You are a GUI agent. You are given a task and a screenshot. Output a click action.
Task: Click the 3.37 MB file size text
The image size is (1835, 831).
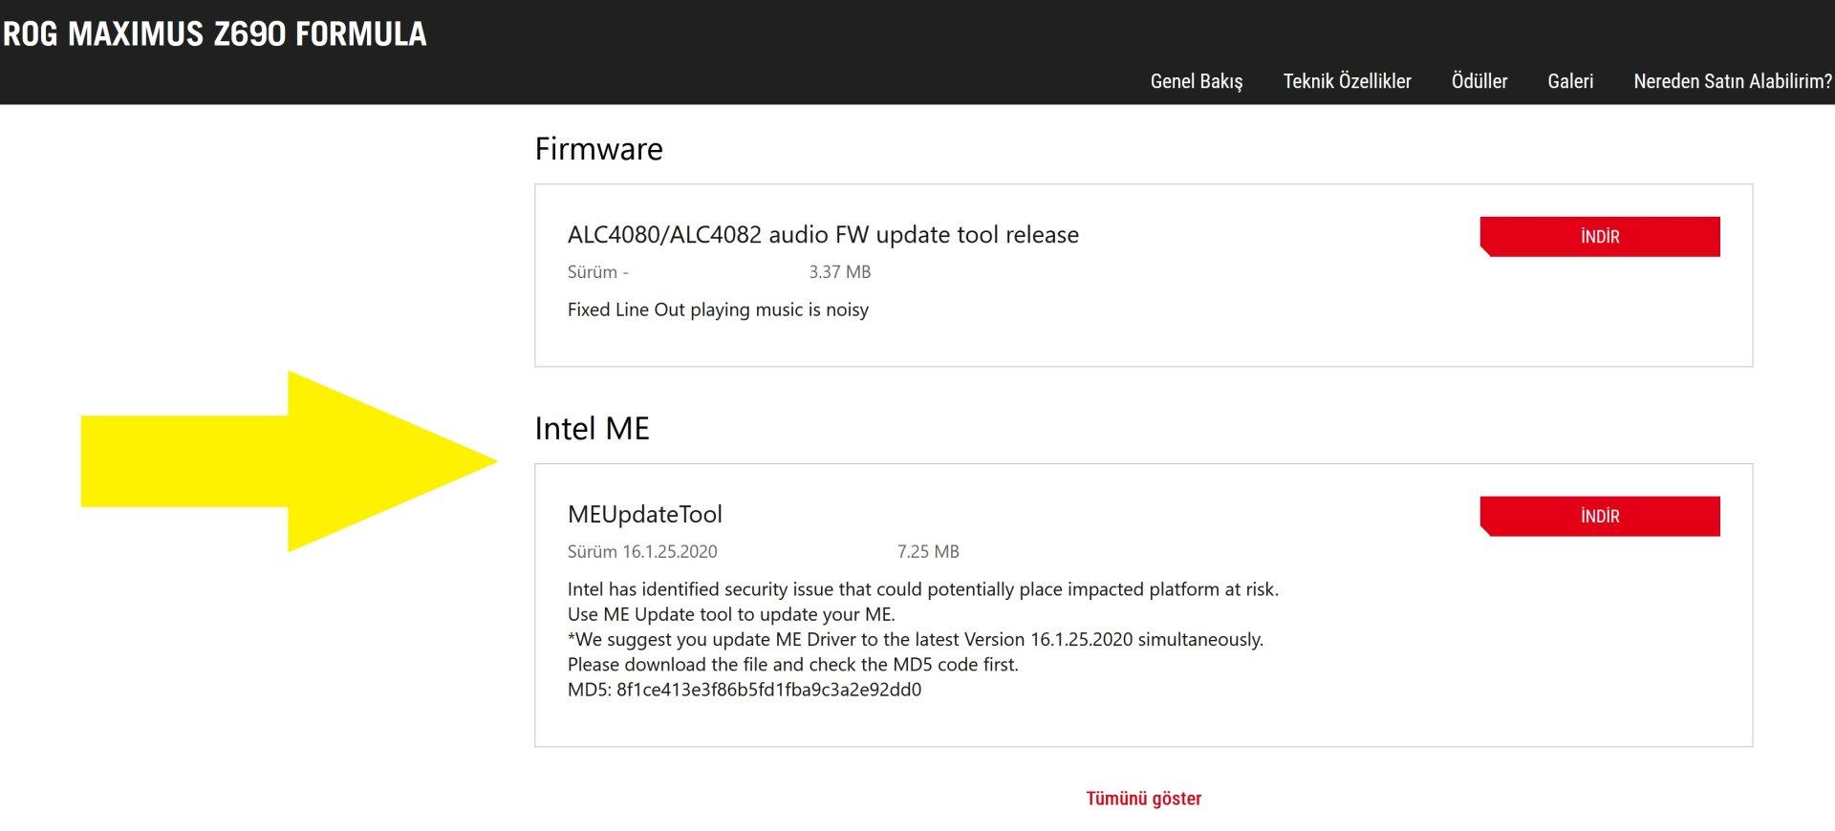coord(839,272)
